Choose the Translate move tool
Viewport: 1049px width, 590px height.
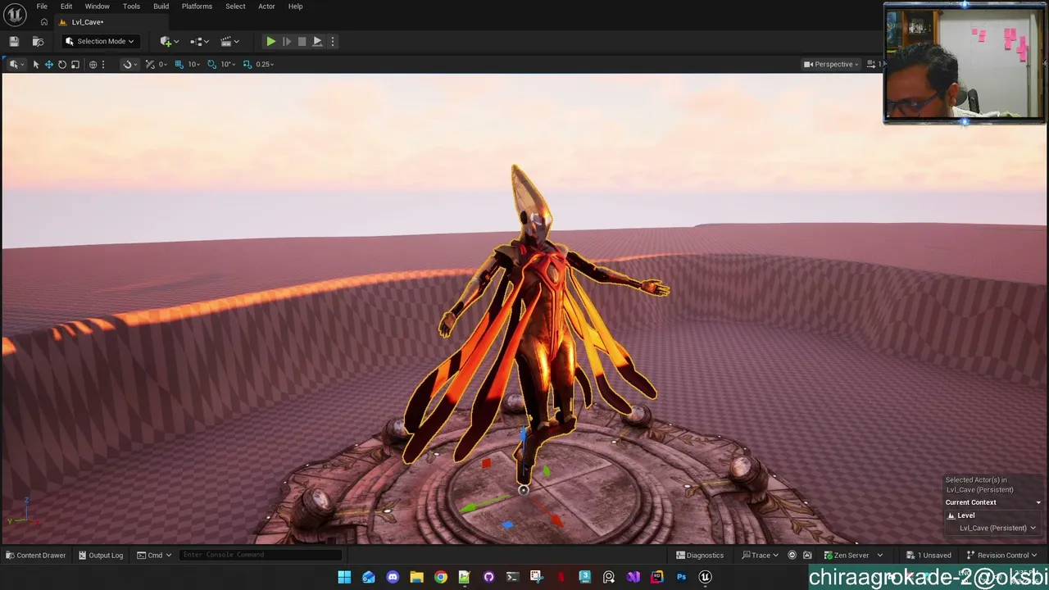pyautogui.click(x=49, y=64)
